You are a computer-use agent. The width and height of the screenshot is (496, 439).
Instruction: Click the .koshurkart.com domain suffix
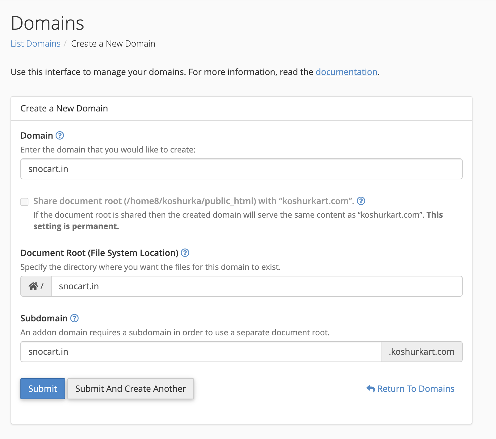tap(422, 352)
